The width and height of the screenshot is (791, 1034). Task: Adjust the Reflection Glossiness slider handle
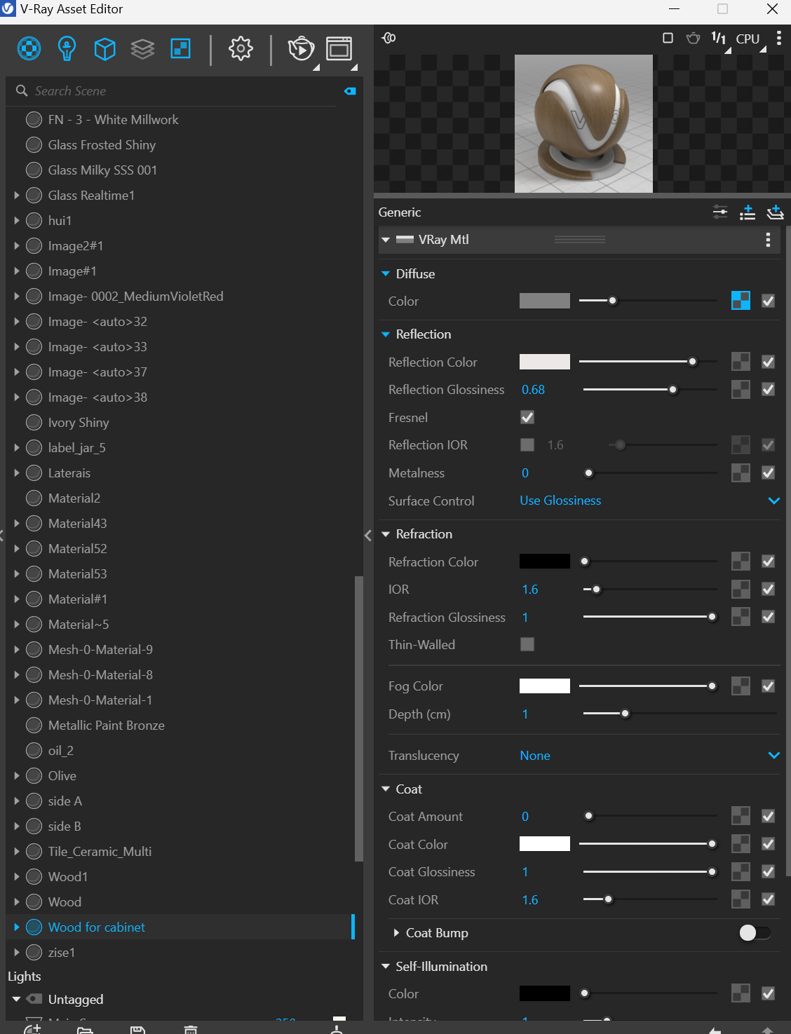click(673, 389)
